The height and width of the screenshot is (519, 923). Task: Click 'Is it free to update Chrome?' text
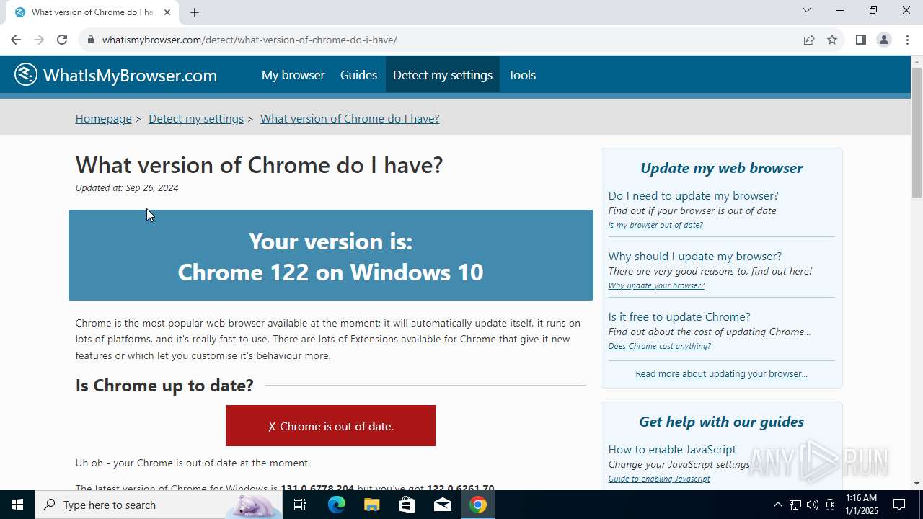point(679,317)
